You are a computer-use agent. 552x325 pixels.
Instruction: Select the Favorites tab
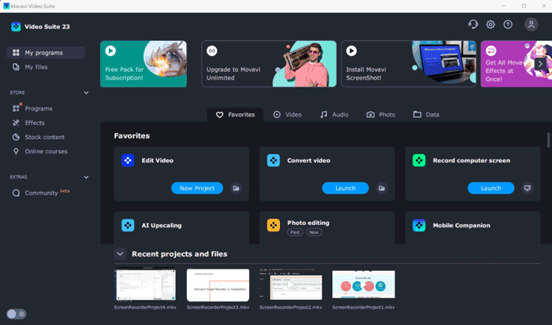[x=235, y=115]
